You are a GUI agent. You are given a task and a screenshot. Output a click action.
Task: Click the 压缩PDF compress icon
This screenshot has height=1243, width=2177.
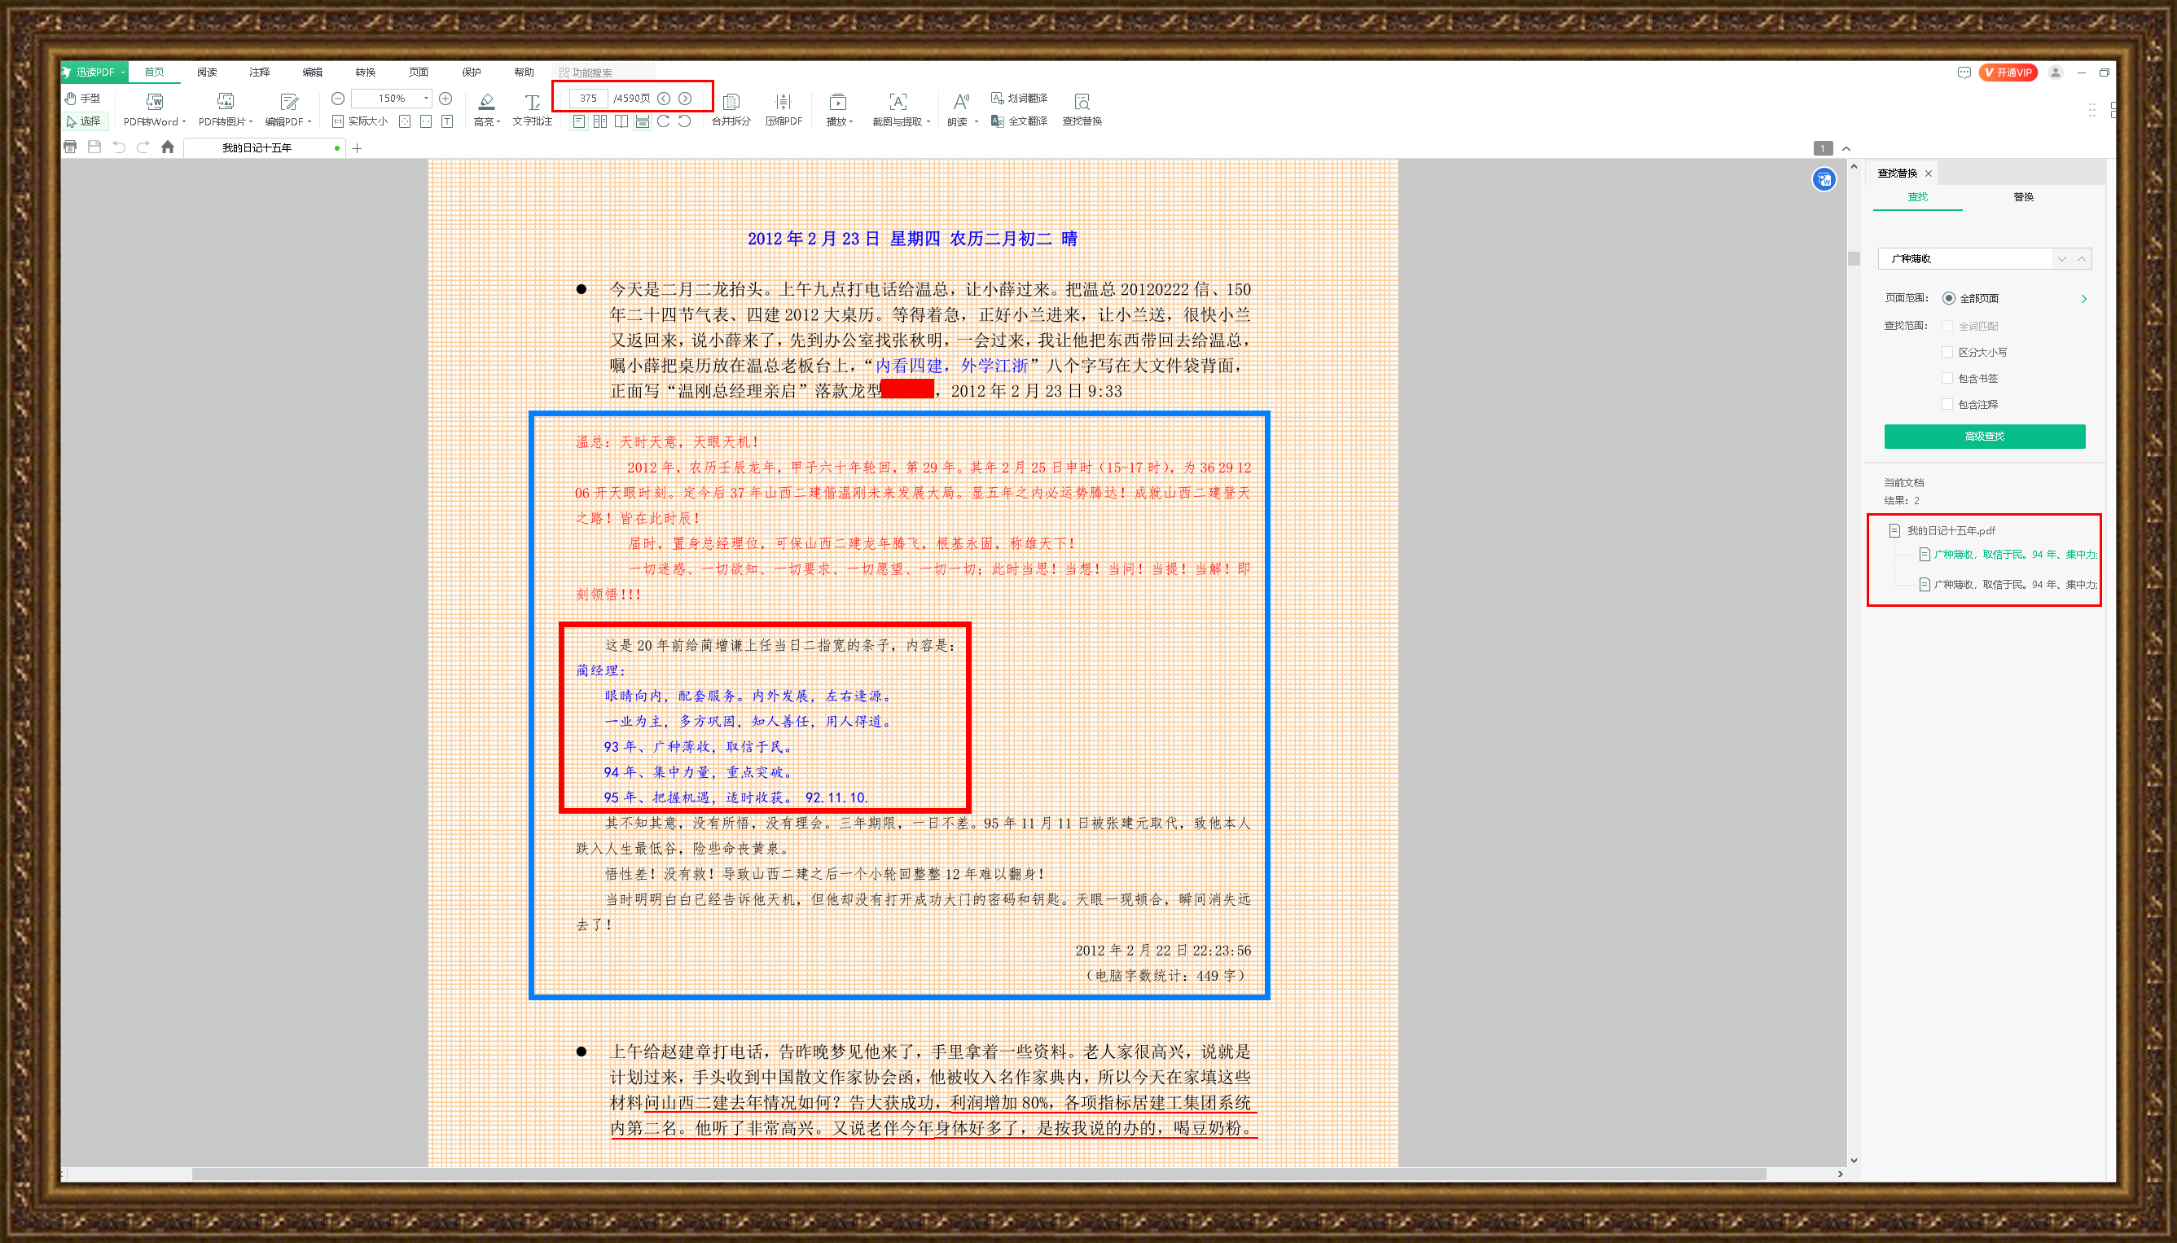pyautogui.click(x=783, y=102)
